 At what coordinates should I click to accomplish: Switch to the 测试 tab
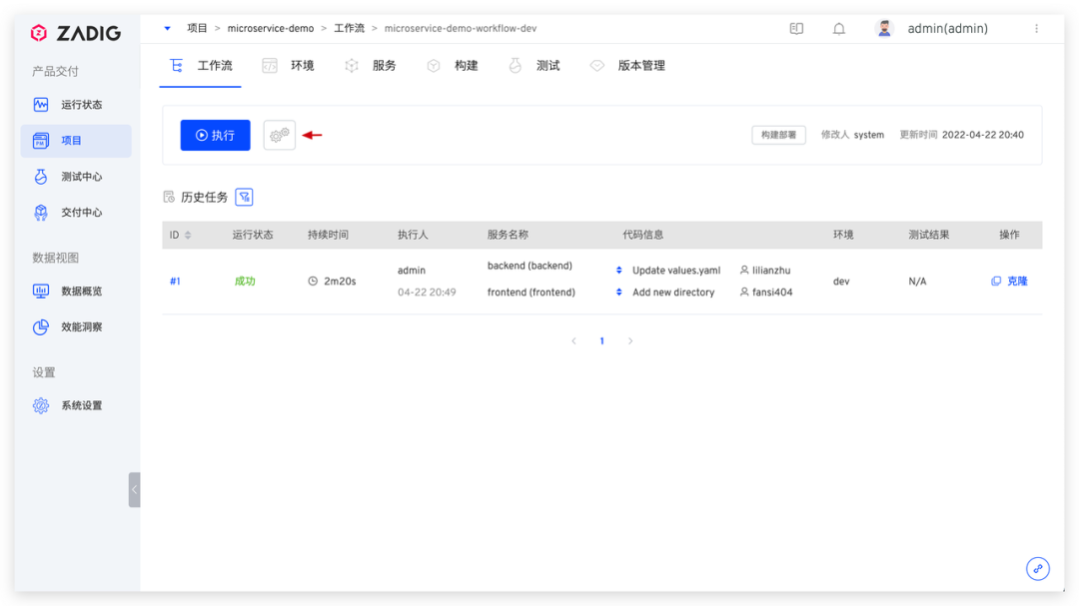tap(534, 65)
